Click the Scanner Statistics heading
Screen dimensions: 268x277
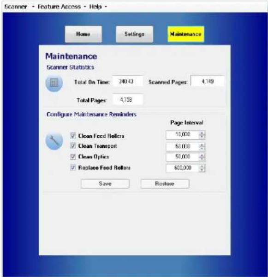70,67
